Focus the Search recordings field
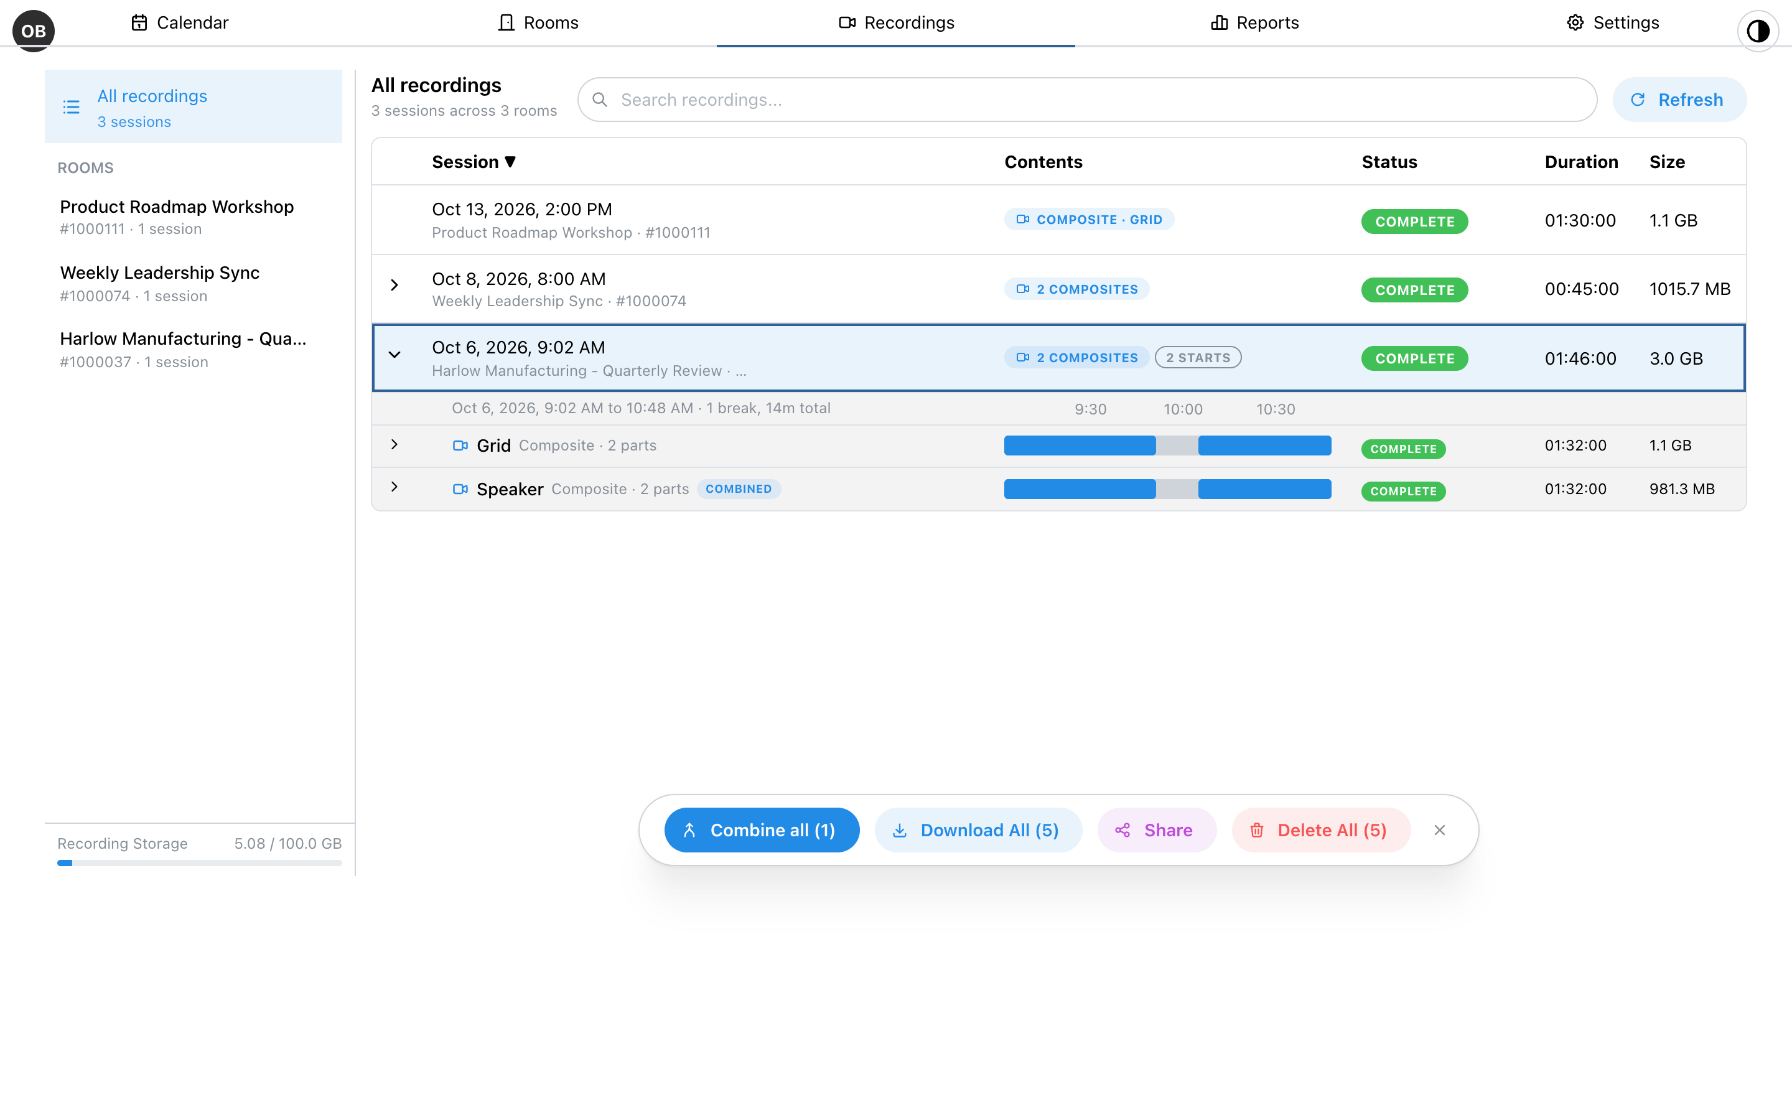Image resolution: width=1792 pixels, height=1120 pixels. [x=1087, y=100]
